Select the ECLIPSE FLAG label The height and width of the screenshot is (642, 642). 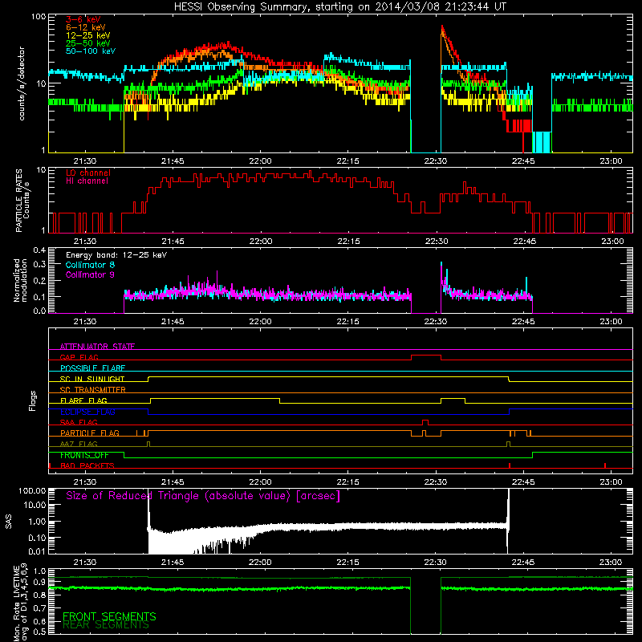[x=87, y=412]
